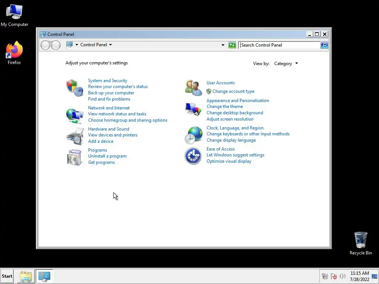Click Uninstall a program

point(107,156)
